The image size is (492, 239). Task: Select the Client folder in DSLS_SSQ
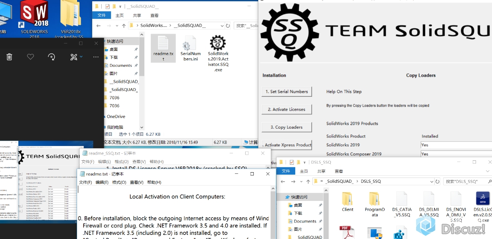click(347, 202)
